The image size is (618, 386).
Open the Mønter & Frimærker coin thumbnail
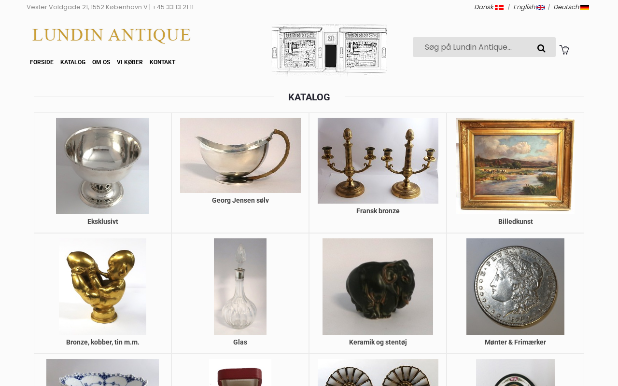515,287
